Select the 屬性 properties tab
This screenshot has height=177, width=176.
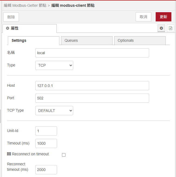click(x=29, y=28)
